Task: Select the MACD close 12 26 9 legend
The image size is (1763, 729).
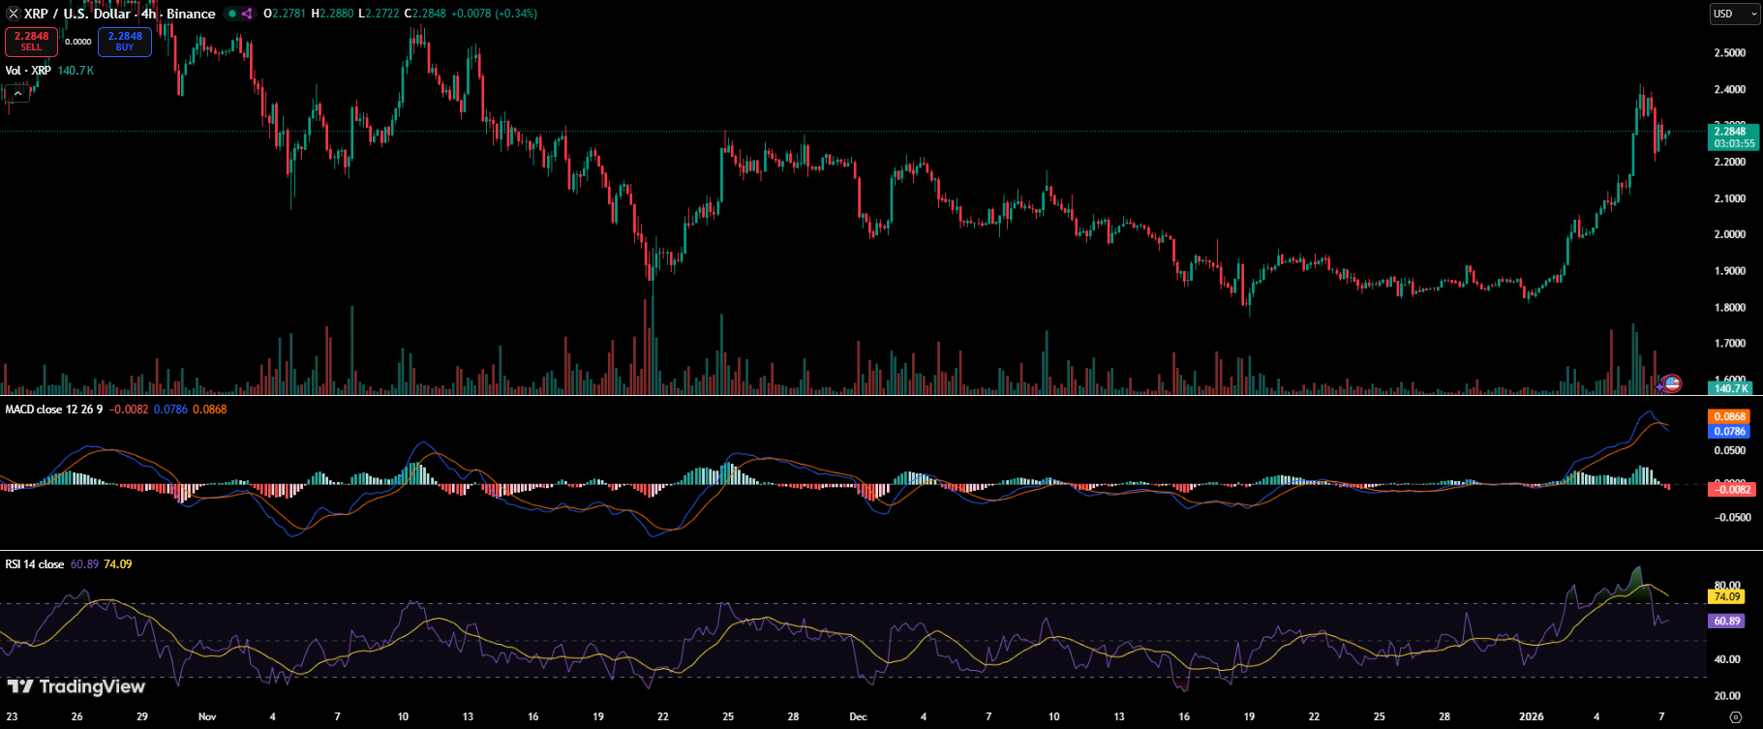Action: point(53,410)
